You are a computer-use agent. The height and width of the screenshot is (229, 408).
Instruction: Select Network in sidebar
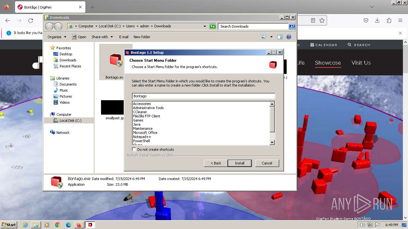pos(62,133)
